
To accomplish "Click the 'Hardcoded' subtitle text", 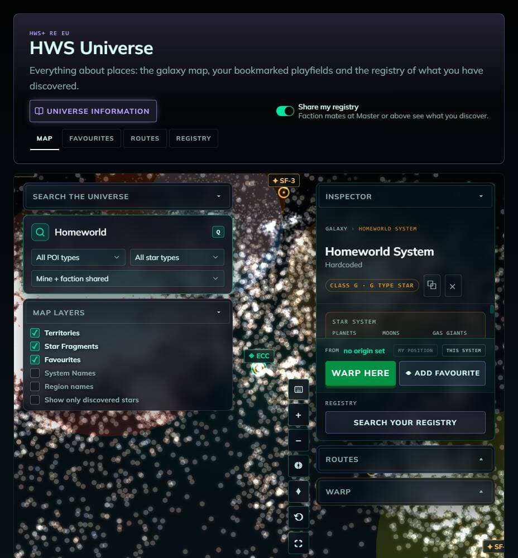I will (x=343, y=264).
